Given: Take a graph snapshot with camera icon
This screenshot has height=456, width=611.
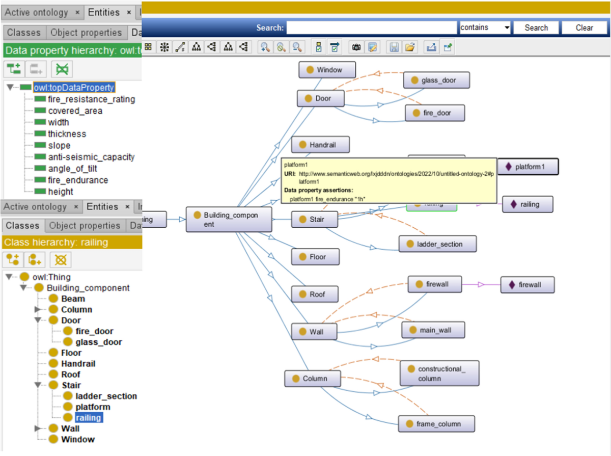Looking at the screenshot, I should point(356,47).
